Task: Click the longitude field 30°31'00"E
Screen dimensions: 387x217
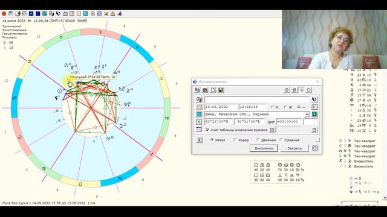Action: (x=250, y=122)
